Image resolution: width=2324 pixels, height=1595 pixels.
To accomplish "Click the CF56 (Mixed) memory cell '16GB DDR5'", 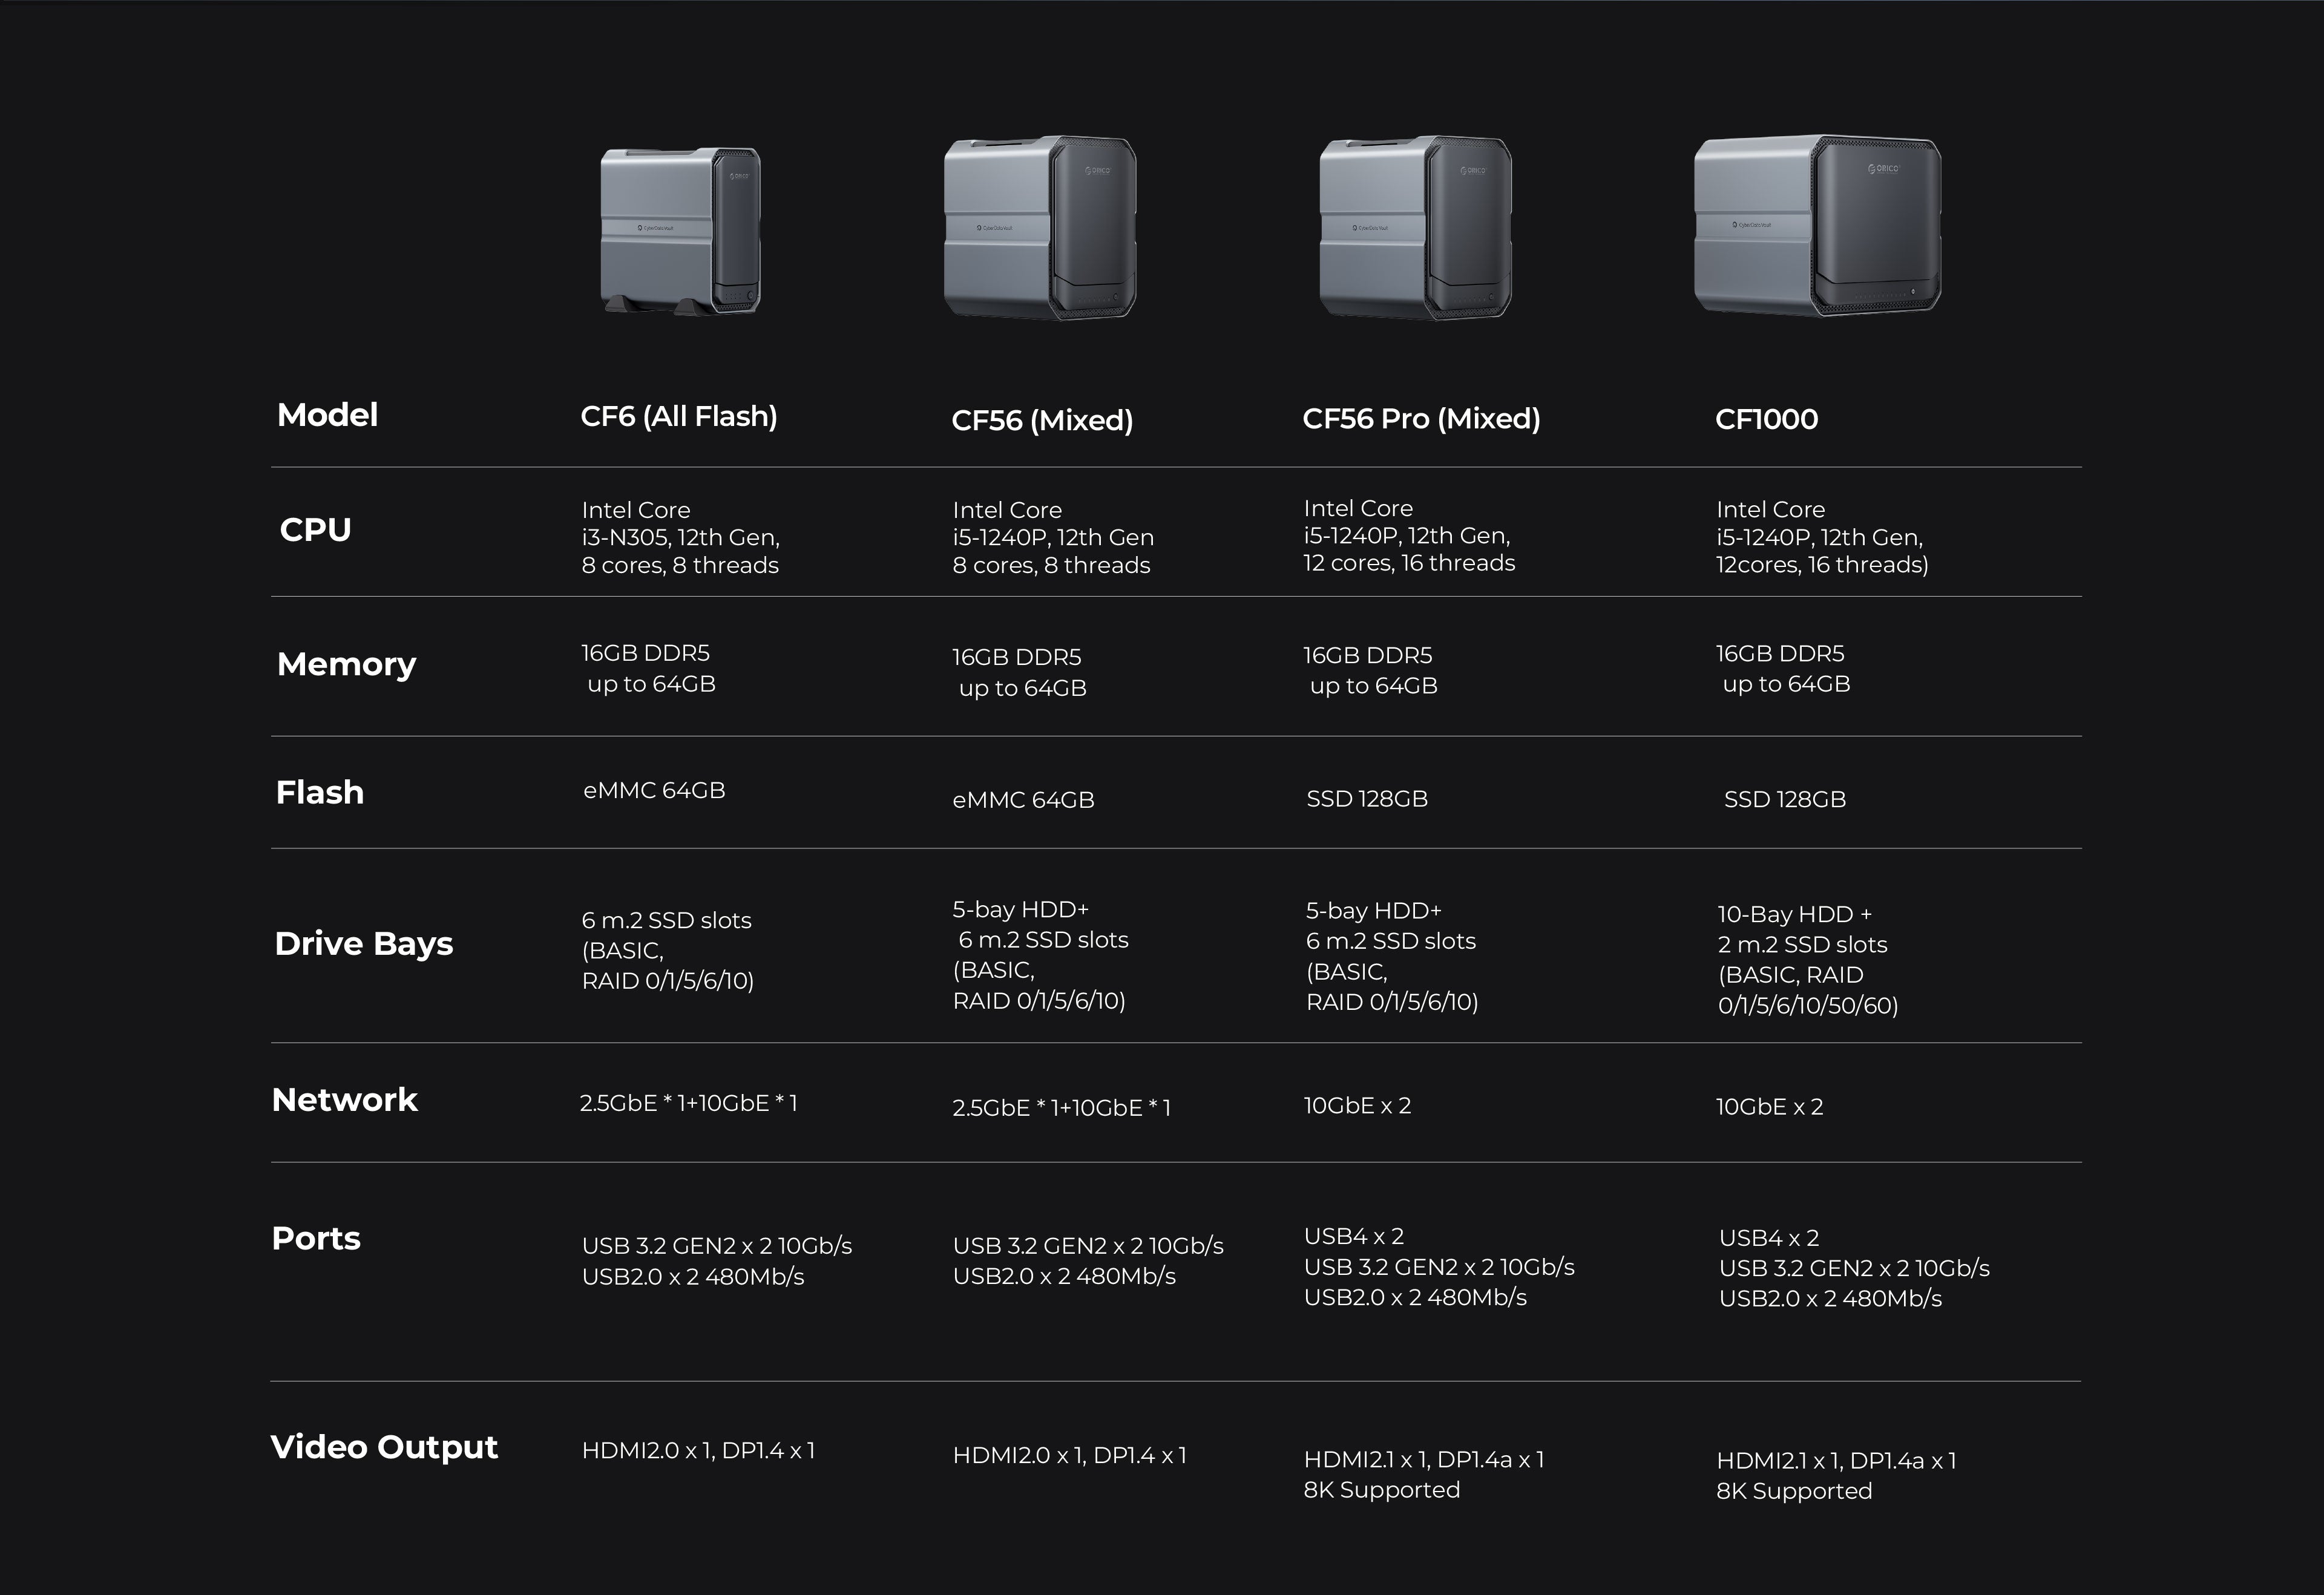I will 1019,673.
